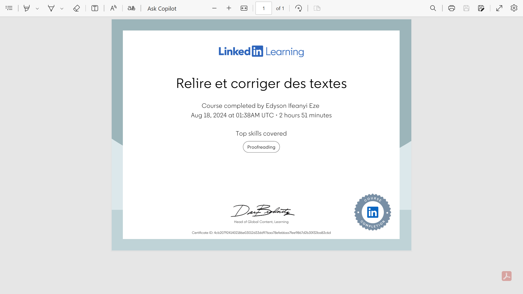Toggle Fit to width
Image resolution: width=523 pixels, height=294 pixels.
tap(244, 8)
